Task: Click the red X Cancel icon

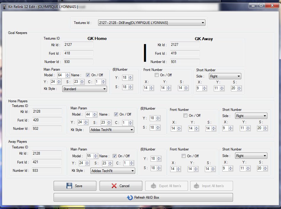Action: pyautogui.click(x=114, y=186)
